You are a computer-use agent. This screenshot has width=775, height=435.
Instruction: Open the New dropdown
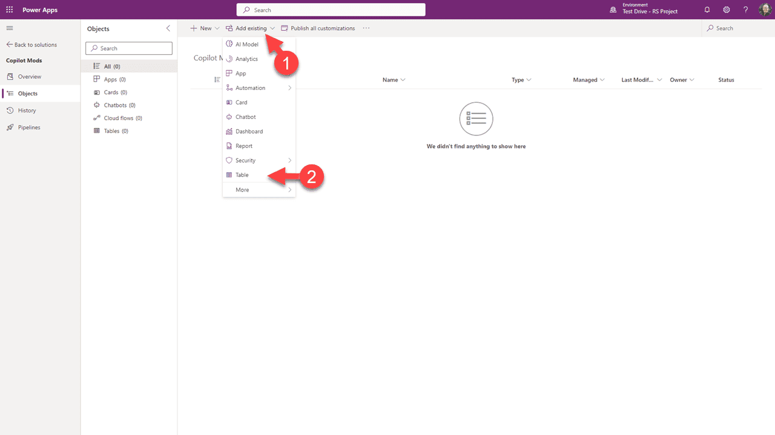point(205,28)
